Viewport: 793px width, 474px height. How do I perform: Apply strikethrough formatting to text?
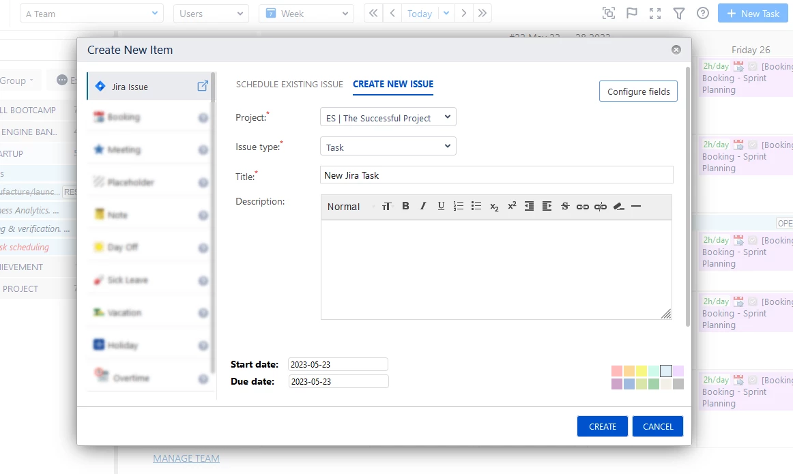[x=565, y=206]
